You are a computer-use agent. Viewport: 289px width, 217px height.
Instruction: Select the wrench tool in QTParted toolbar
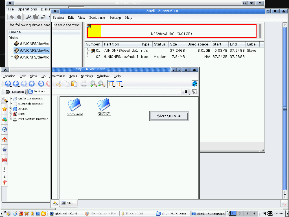(x=28, y=17)
